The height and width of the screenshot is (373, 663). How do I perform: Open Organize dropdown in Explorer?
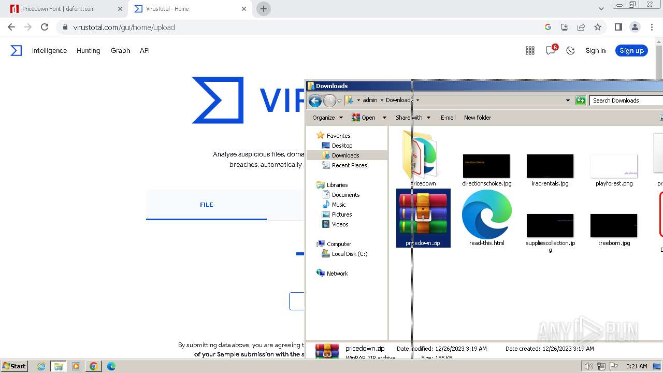327,118
